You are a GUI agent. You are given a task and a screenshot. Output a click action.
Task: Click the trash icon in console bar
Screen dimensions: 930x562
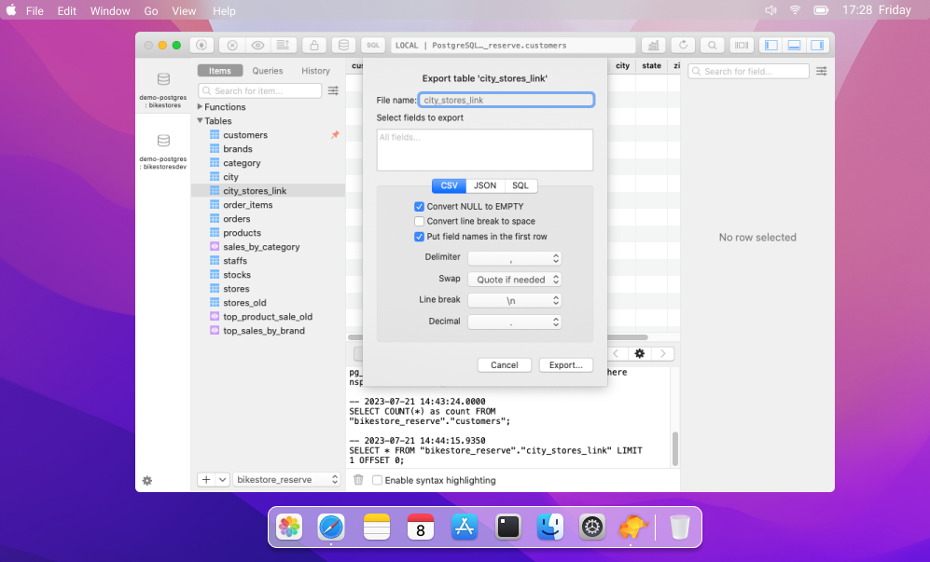pyautogui.click(x=358, y=480)
